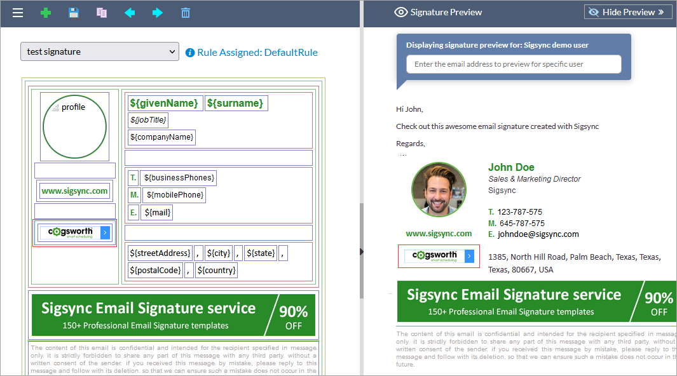Click the preview email address input field
The image size is (677, 376).
click(514, 64)
